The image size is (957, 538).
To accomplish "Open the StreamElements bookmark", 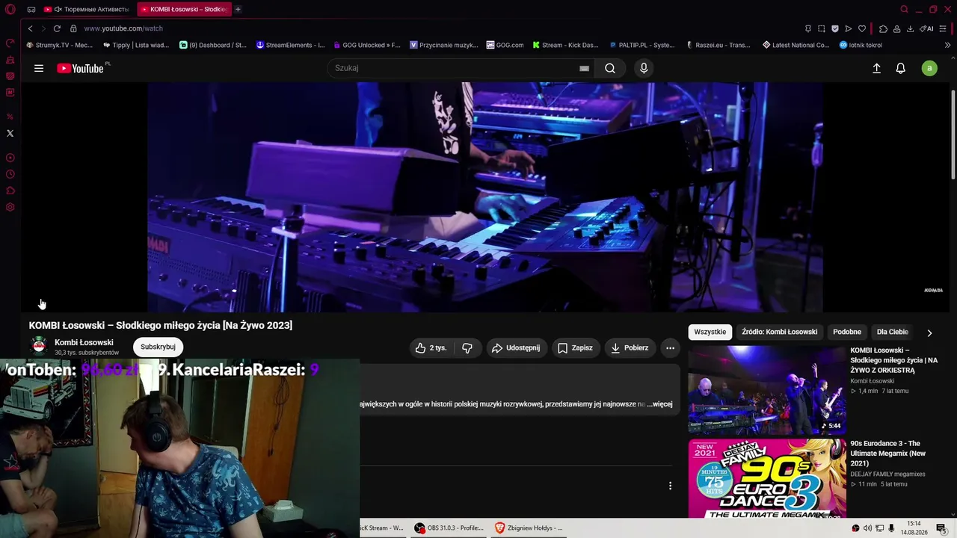I will [290, 45].
